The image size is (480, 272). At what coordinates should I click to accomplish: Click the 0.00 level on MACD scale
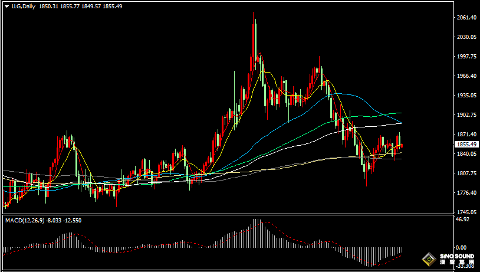coord(461,247)
